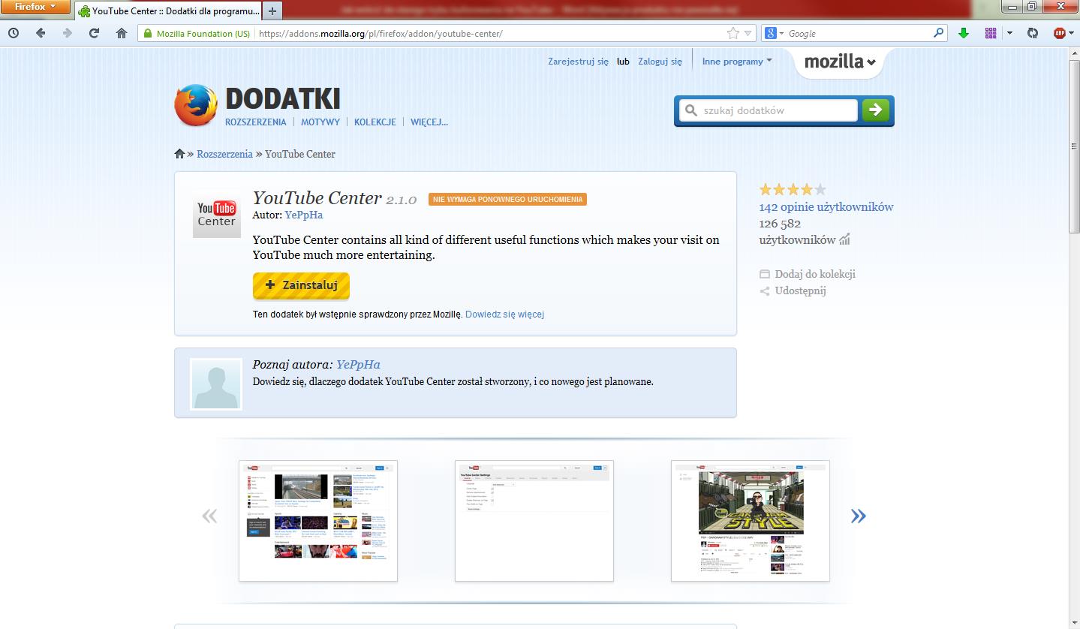Click the Zainstaluj install button

(x=301, y=285)
